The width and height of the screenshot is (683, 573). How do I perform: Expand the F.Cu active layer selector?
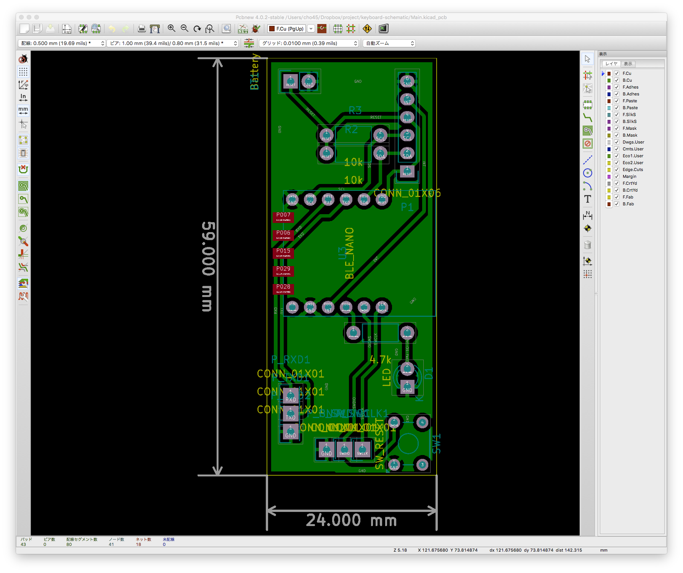311,29
